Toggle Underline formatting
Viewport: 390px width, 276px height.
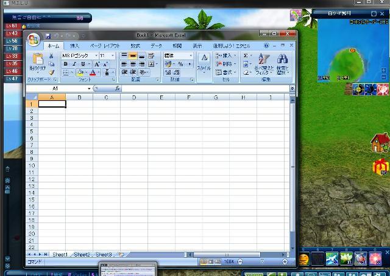coord(82,64)
